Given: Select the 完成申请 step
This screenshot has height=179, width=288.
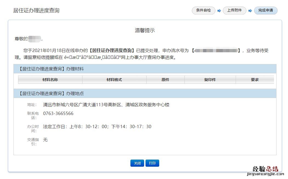Looking at the screenshot, I should (x=266, y=11).
